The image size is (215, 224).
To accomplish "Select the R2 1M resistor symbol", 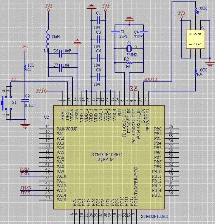I will (129, 63).
